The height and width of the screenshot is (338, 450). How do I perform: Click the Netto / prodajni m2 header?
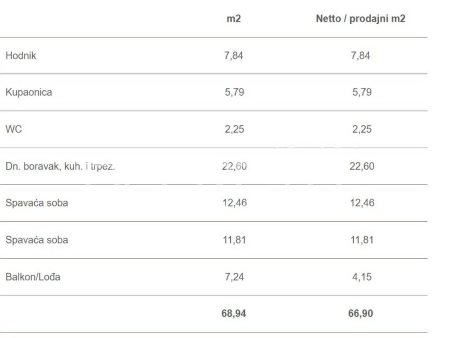click(360, 19)
